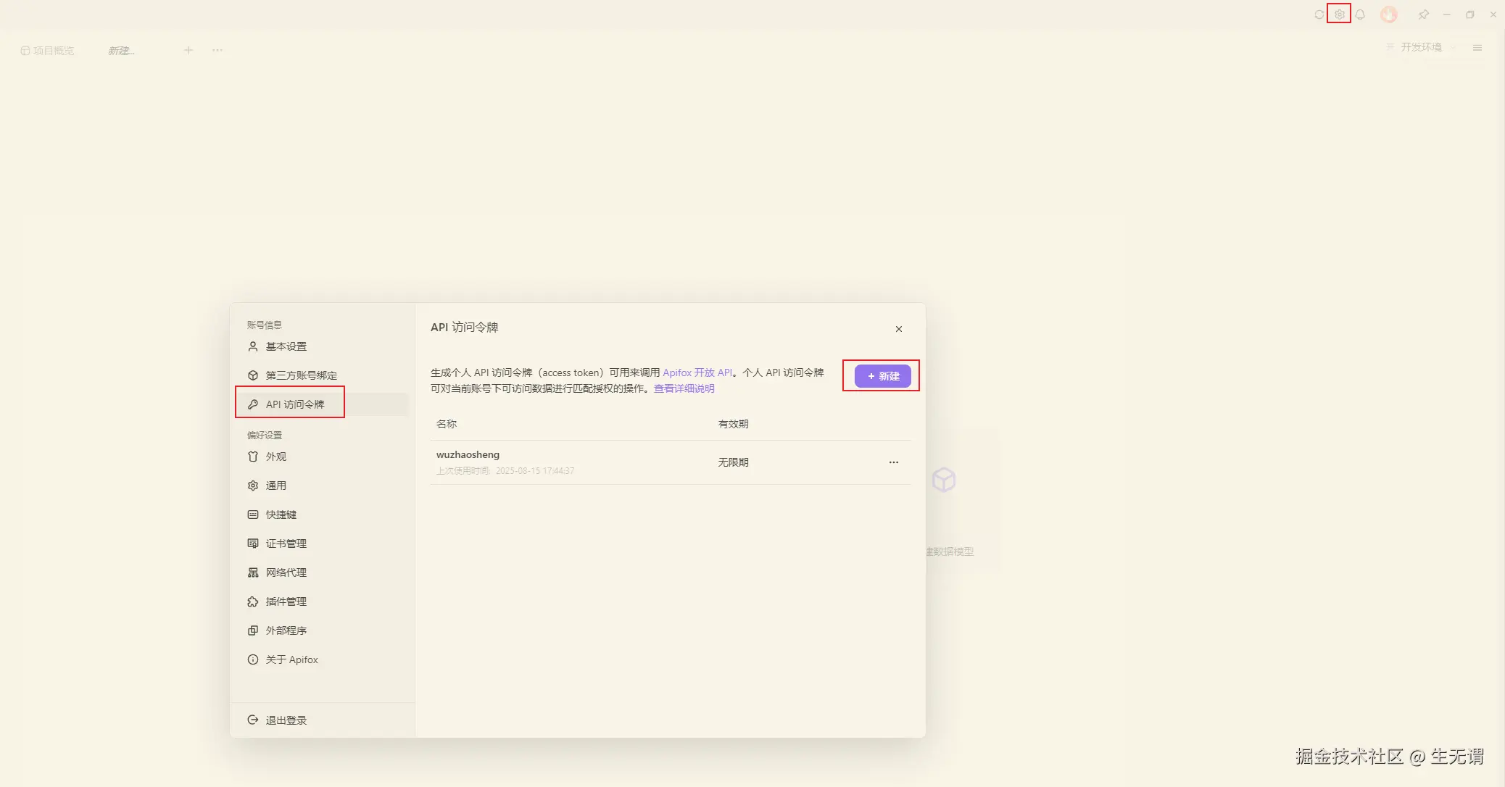
Task: Switch to 外观 appearance settings
Action: point(275,457)
